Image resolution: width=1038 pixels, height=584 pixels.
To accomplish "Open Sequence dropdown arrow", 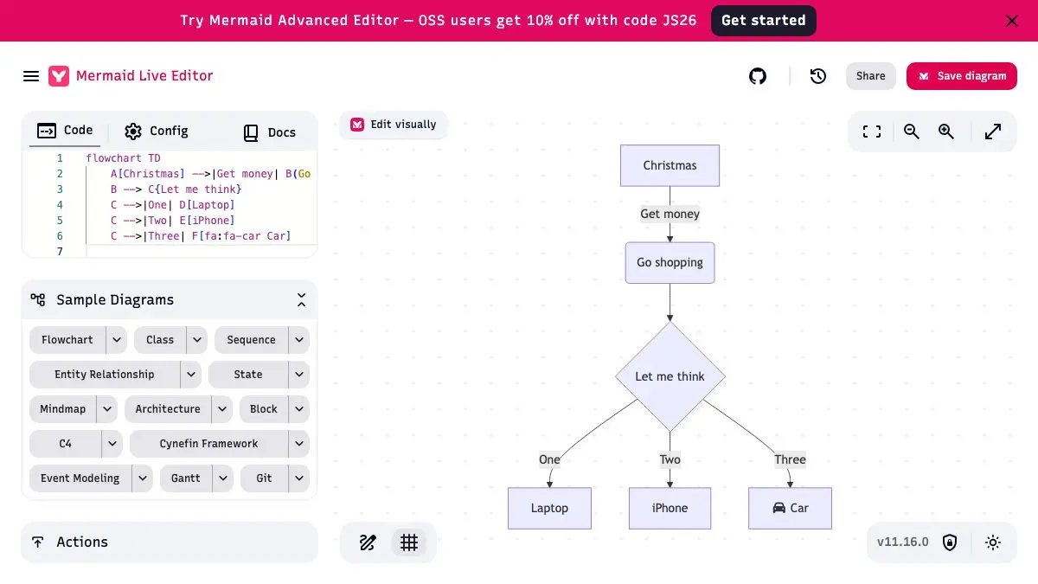I will (298, 340).
